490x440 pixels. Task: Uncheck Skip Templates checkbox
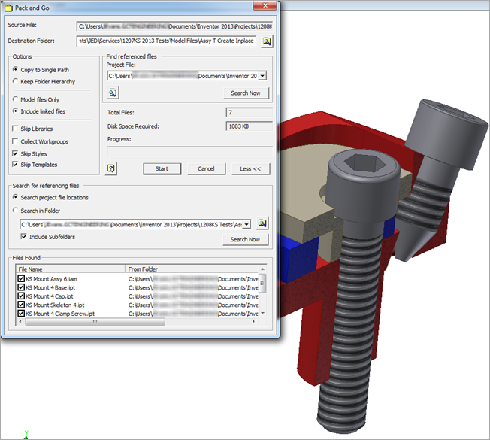(15, 164)
